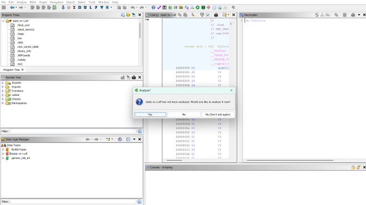The height and width of the screenshot is (205, 366).
Task: Click the Symbol Tree filter text field
Action: point(73,131)
